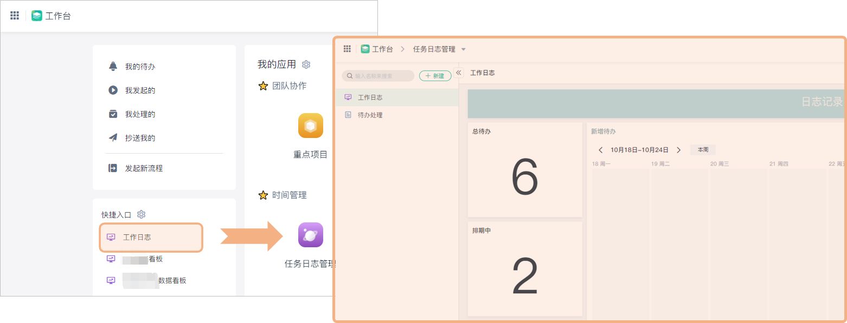The width and height of the screenshot is (847, 323).
Task: Open 工作日志 shortcut in 快捷入口
Action: coord(151,237)
